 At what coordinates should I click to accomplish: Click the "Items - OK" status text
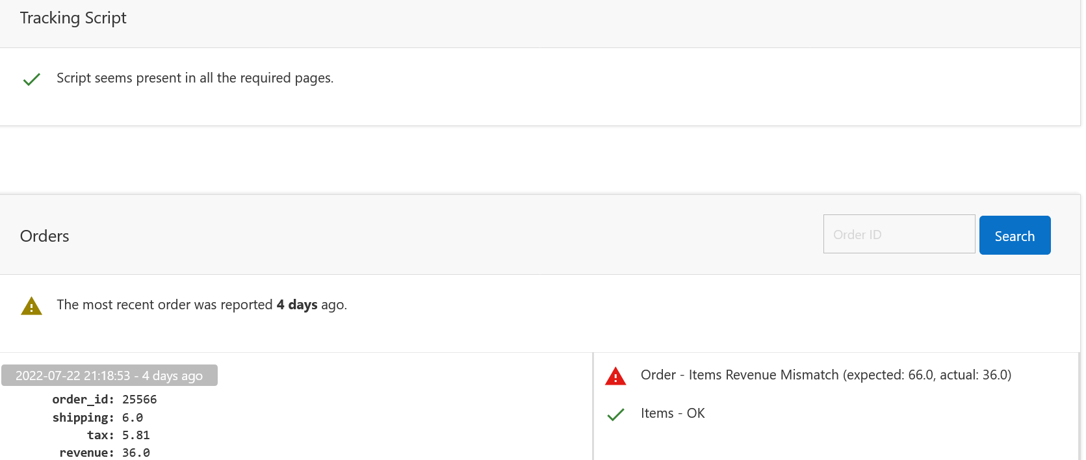(x=673, y=413)
